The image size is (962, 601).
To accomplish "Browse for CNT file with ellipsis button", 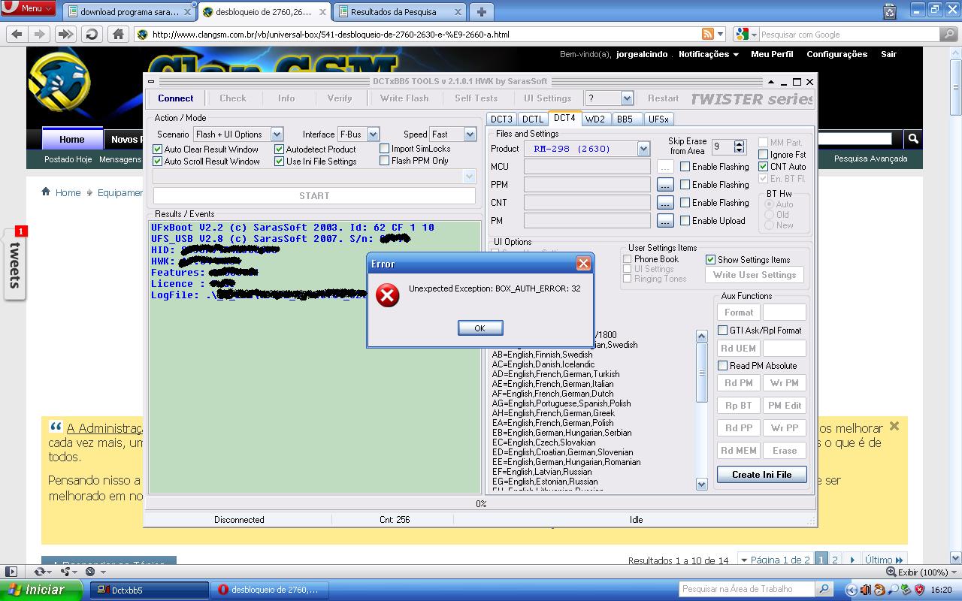I will (x=665, y=203).
